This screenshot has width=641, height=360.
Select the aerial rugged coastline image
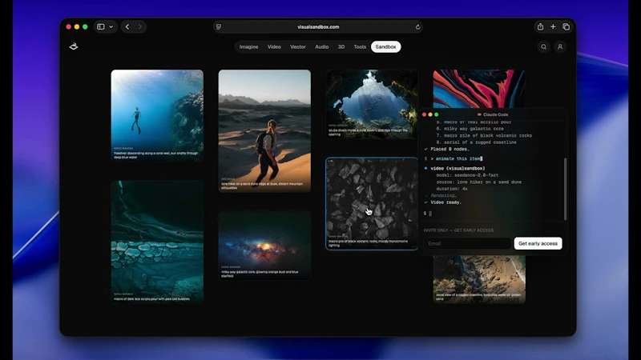point(479,279)
